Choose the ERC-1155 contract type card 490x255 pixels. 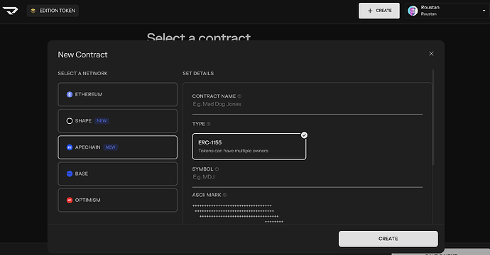click(x=249, y=147)
